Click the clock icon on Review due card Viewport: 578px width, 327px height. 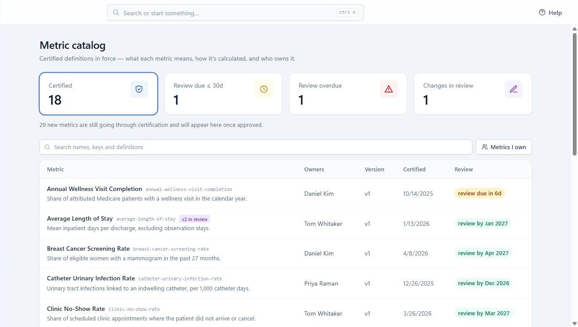point(264,89)
